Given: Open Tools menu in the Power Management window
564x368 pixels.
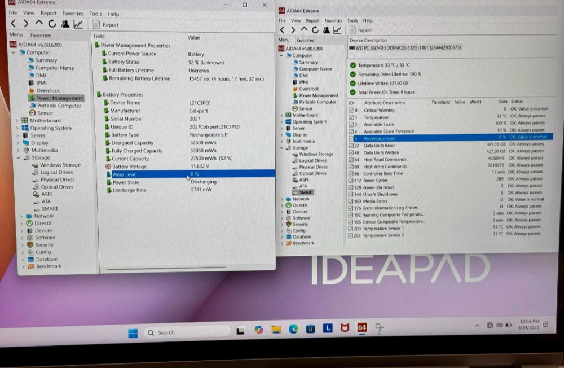Looking at the screenshot, I should tap(95, 14).
